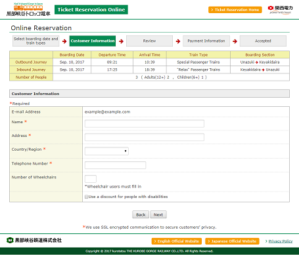Screen dimensions: 299x255
Task: Click Outbound Journey row label
Action: pos(31,62)
